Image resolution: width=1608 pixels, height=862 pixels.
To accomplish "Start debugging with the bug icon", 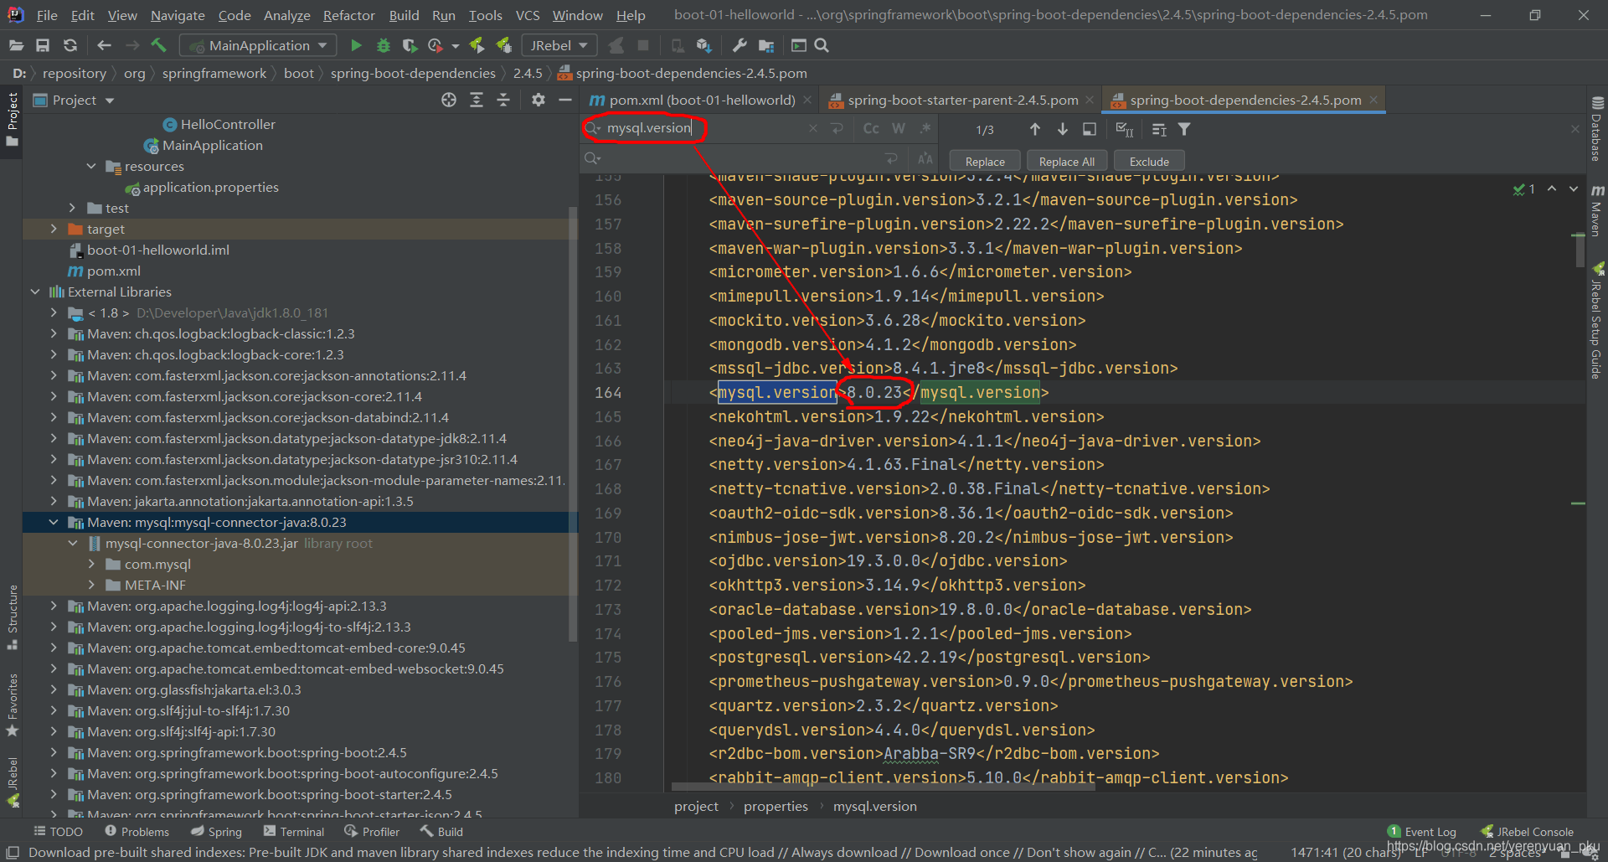I will tap(383, 45).
